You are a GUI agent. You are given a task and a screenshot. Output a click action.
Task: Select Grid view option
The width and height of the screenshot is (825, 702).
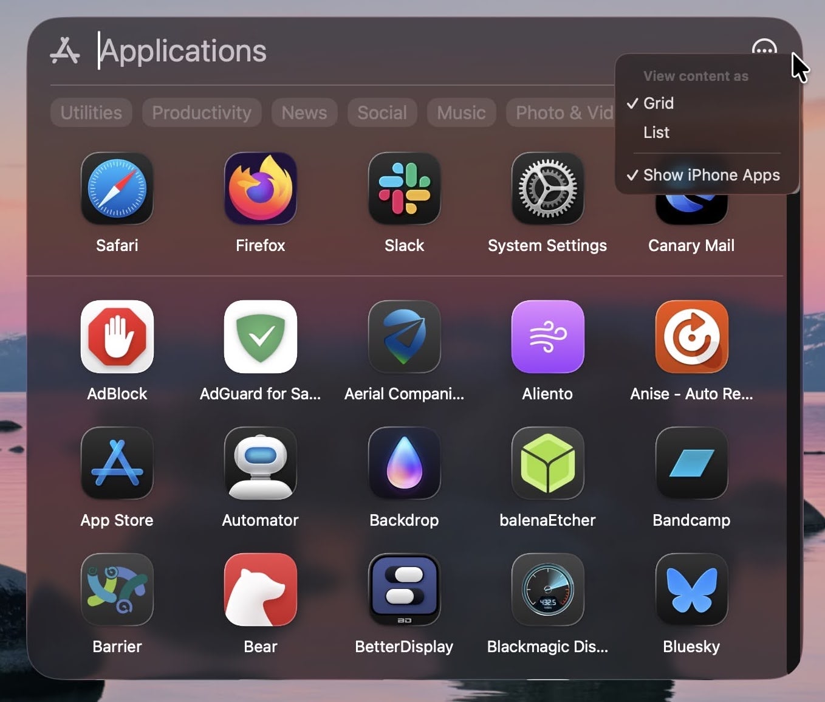click(659, 103)
